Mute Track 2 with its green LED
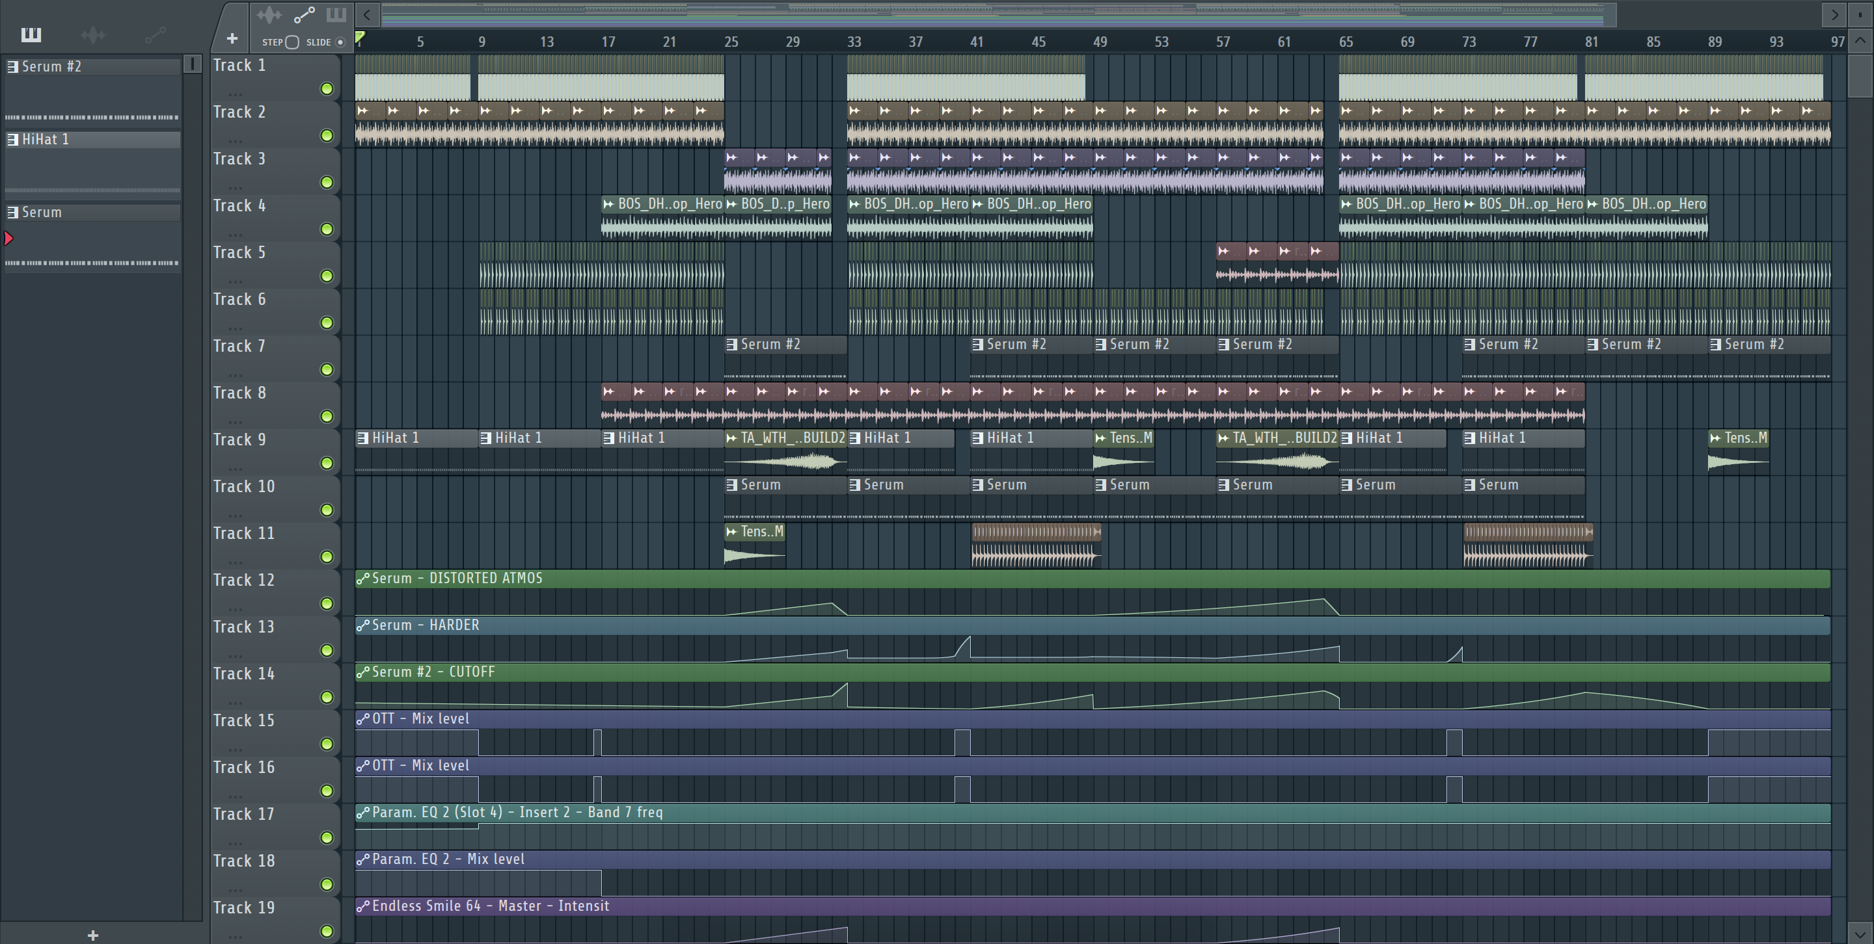Image resolution: width=1874 pixels, height=944 pixels. point(327,136)
